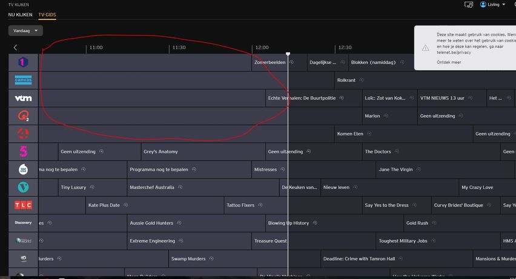The width and height of the screenshot is (516, 279).
Task: Select the Blowing Up History programme
Action: [x=288, y=223]
